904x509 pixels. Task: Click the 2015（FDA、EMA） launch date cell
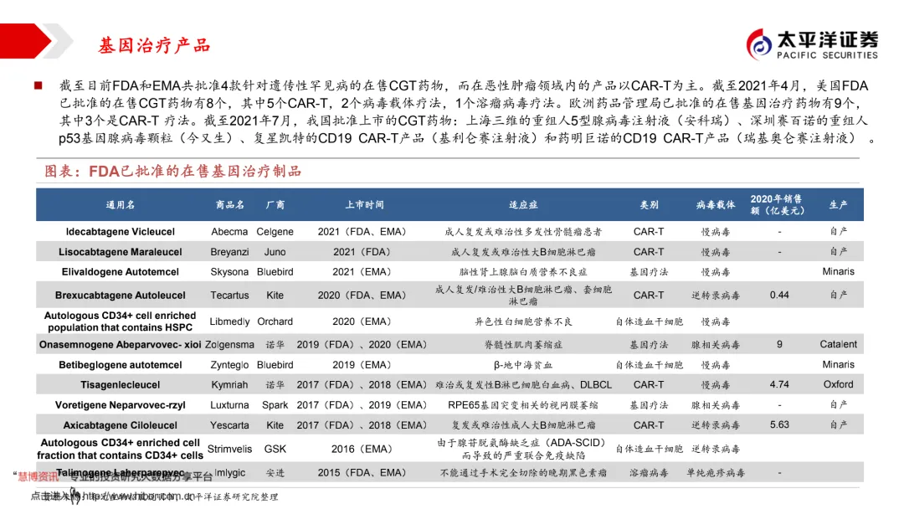(362, 473)
